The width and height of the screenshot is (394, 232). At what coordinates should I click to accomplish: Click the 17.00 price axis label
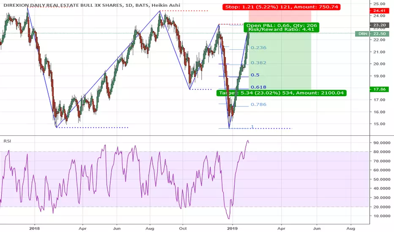[x=379, y=100]
